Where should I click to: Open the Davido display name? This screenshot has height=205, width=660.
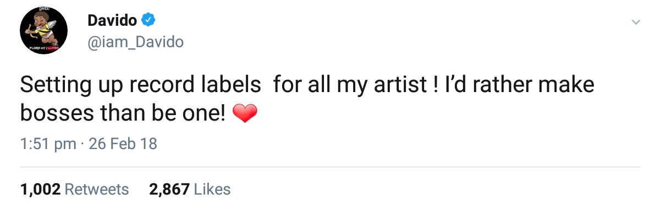(112, 21)
